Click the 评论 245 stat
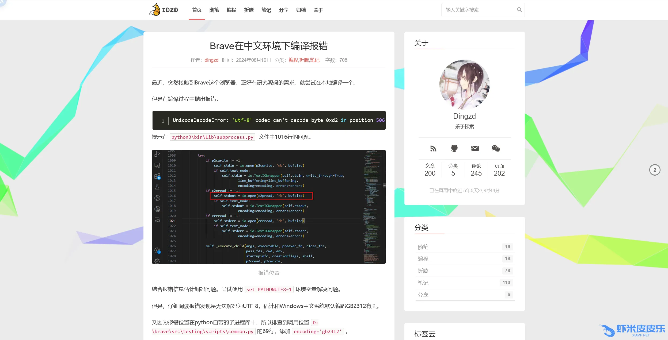This screenshot has width=668, height=340. 476,170
